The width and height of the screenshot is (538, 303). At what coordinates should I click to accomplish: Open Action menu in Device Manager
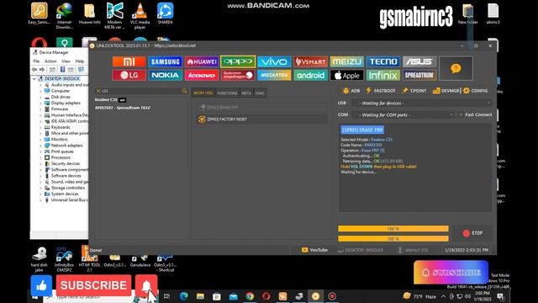(x=50, y=61)
